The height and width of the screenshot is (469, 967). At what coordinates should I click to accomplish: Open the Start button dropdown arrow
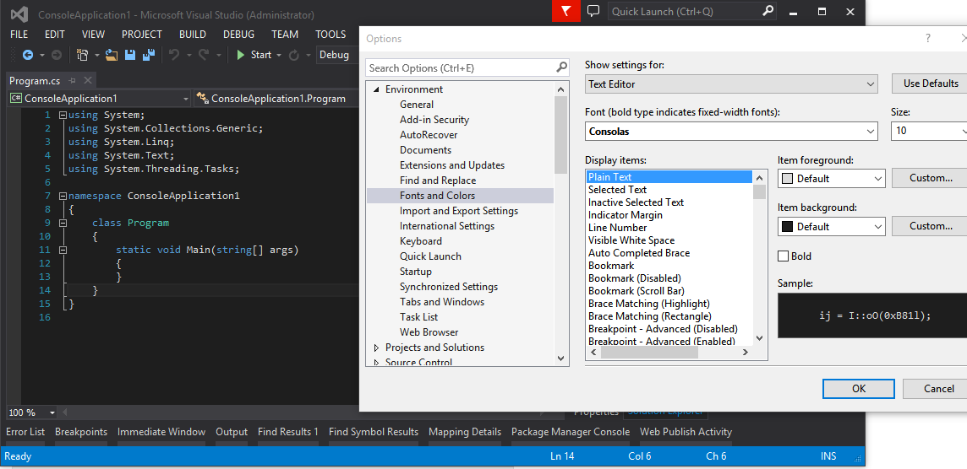pos(278,55)
